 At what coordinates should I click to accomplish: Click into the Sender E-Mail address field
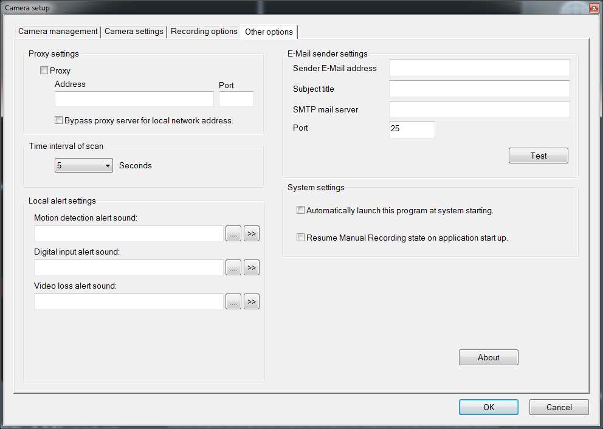(x=479, y=68)
